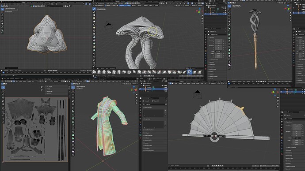Select the Bevel tool in the coat viewport
This screenshot has width=305, height=171.
tap(73, 125)
